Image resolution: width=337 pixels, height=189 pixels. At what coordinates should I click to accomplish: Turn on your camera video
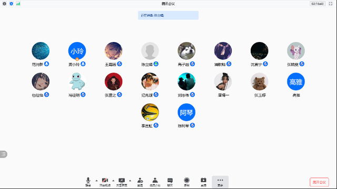(x=105, y=182)
